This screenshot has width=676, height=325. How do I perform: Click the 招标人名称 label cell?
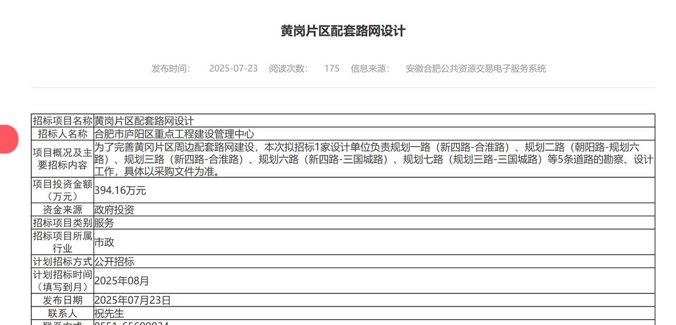pyautogui.click(x=62, y=134)
